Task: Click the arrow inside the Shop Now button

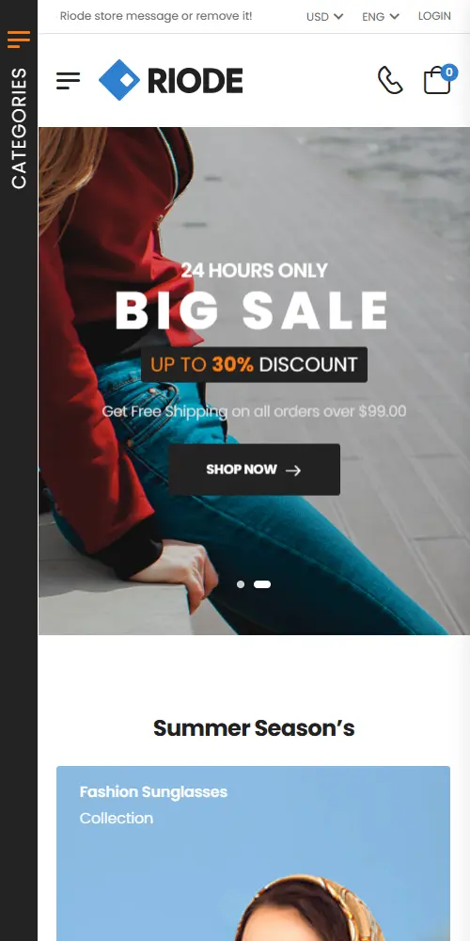Action: tap(293, 470)
